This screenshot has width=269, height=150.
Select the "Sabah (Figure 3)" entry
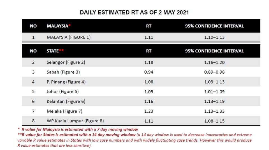pos(63,72)
